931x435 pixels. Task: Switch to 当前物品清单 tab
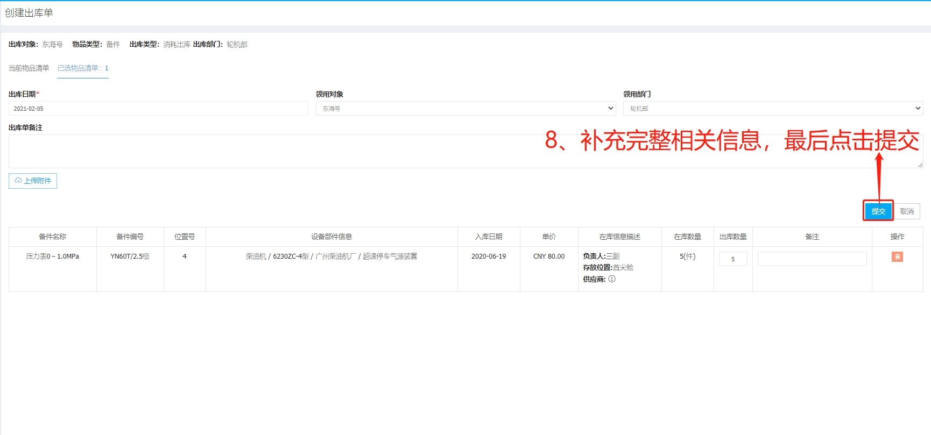point(29,68)
